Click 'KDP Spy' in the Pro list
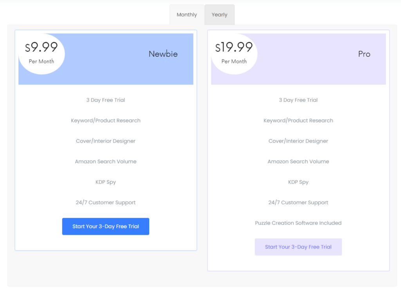 point(298,182)
